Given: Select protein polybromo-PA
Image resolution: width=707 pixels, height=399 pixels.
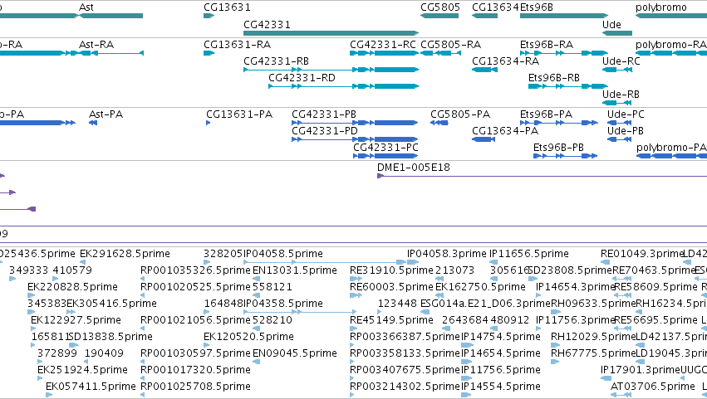Looking at the screenshot, I should (671, 148).
